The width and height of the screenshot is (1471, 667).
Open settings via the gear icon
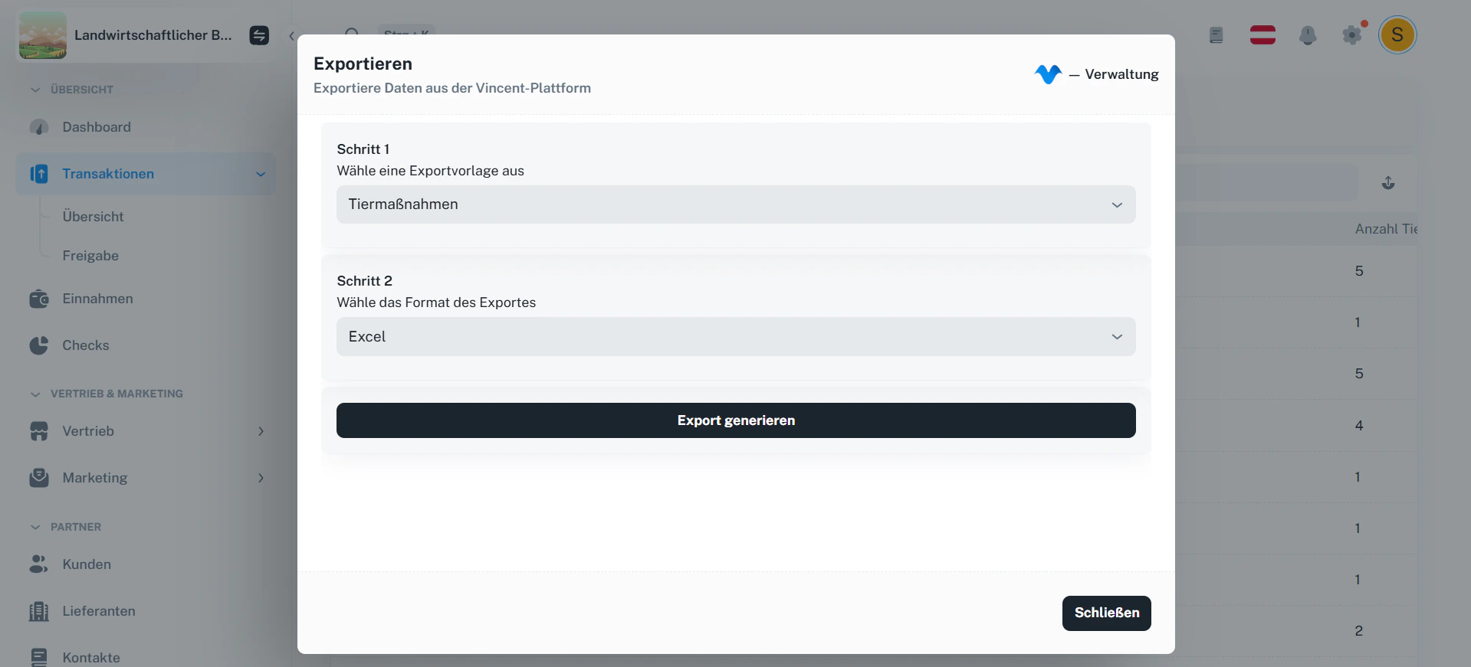[1352, 35]
